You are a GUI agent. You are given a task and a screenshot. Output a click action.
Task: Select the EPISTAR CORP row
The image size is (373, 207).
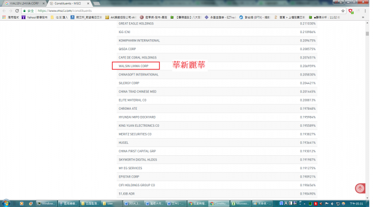coord(217,176)
